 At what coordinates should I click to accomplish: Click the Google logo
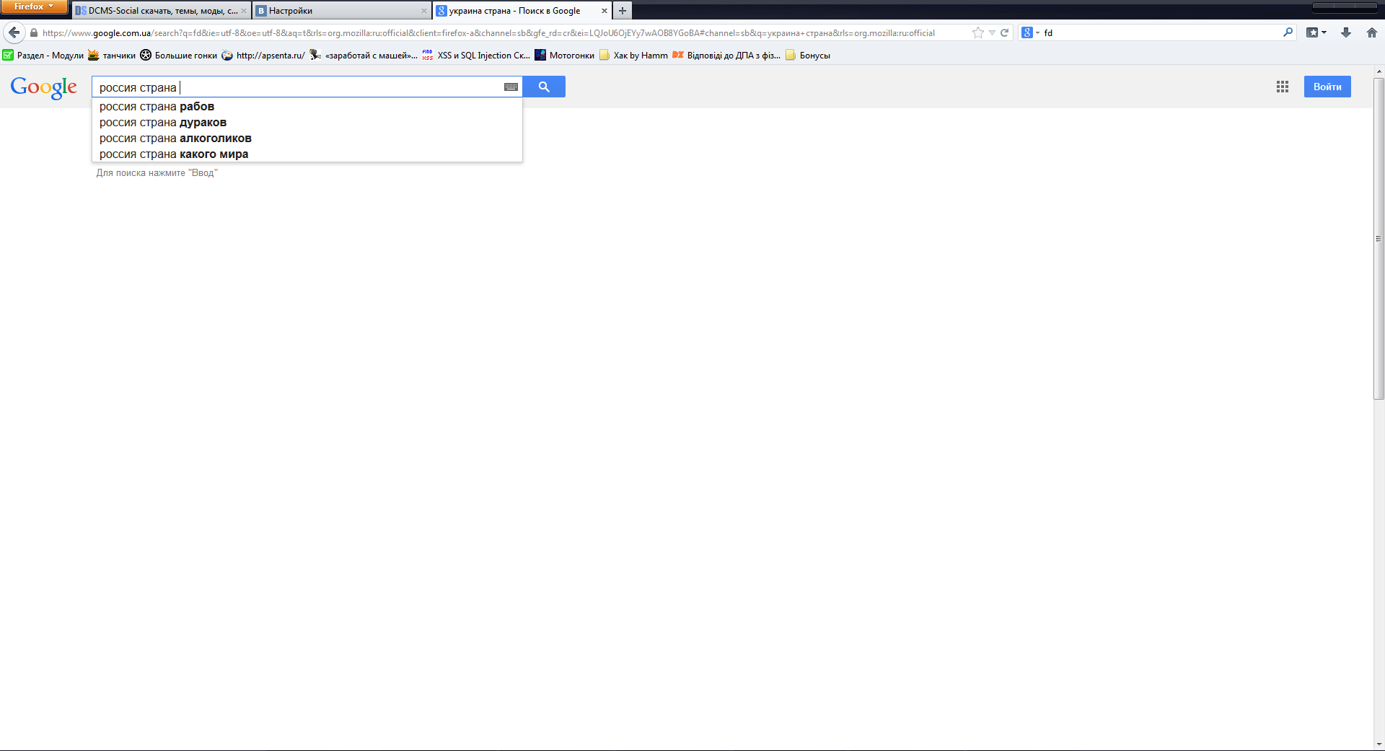coord(43,87)
